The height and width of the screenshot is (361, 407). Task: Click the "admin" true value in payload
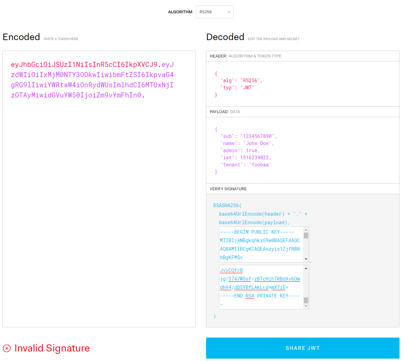pyautogui.click(x=252, y=150)
